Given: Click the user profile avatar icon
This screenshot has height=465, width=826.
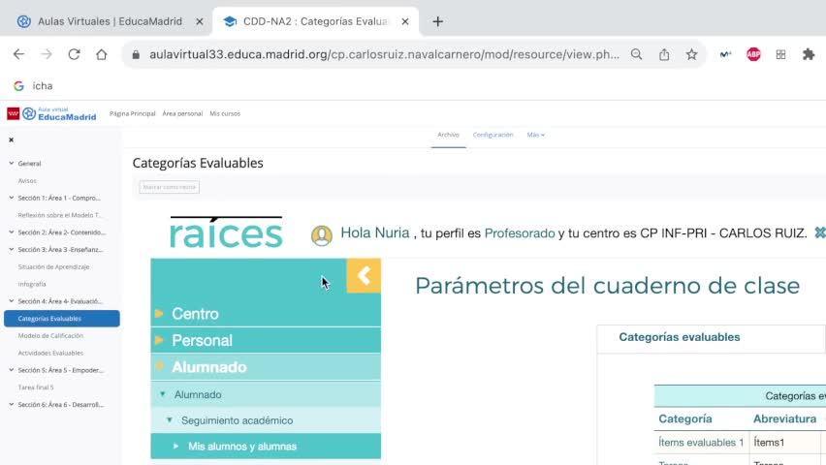Looking at the screenshot, I should click(321, 234).
